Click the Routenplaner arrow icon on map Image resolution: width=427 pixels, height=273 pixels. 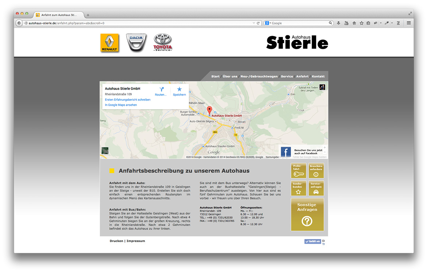[162, 89]
